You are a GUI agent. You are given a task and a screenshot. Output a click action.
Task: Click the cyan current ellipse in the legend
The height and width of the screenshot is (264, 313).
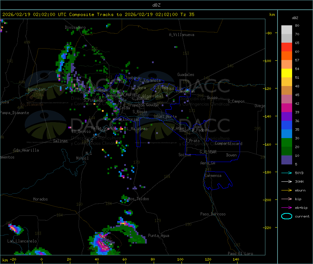pyautogui.click(x=287, y=216)
